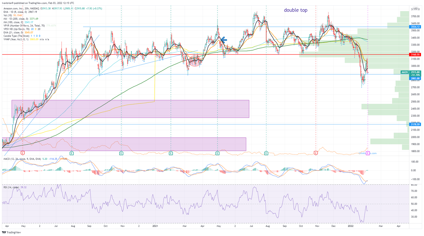The height and width of the screenshot is (236, 424).
Task: Click the Vol (10) indicator legend
Action: (8, 15)
